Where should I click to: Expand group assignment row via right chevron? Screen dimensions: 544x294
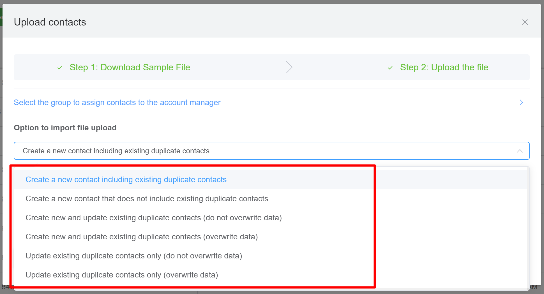coord(521,103)
